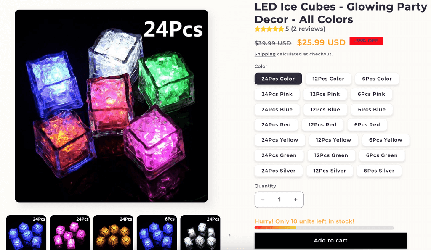Image resolution: width=431 pixels, height=250 pixels.
Task: Choose the 24Pcs Green option
Action: (279, 155)
